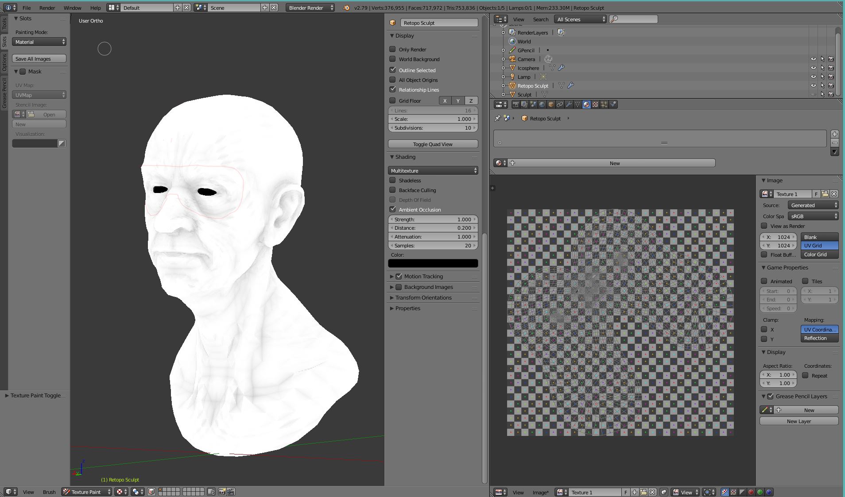The height and width of the screenshot is (497, 845).
Task: Disable the Ambient Occlusion checkbox
Action: [392, 209]
